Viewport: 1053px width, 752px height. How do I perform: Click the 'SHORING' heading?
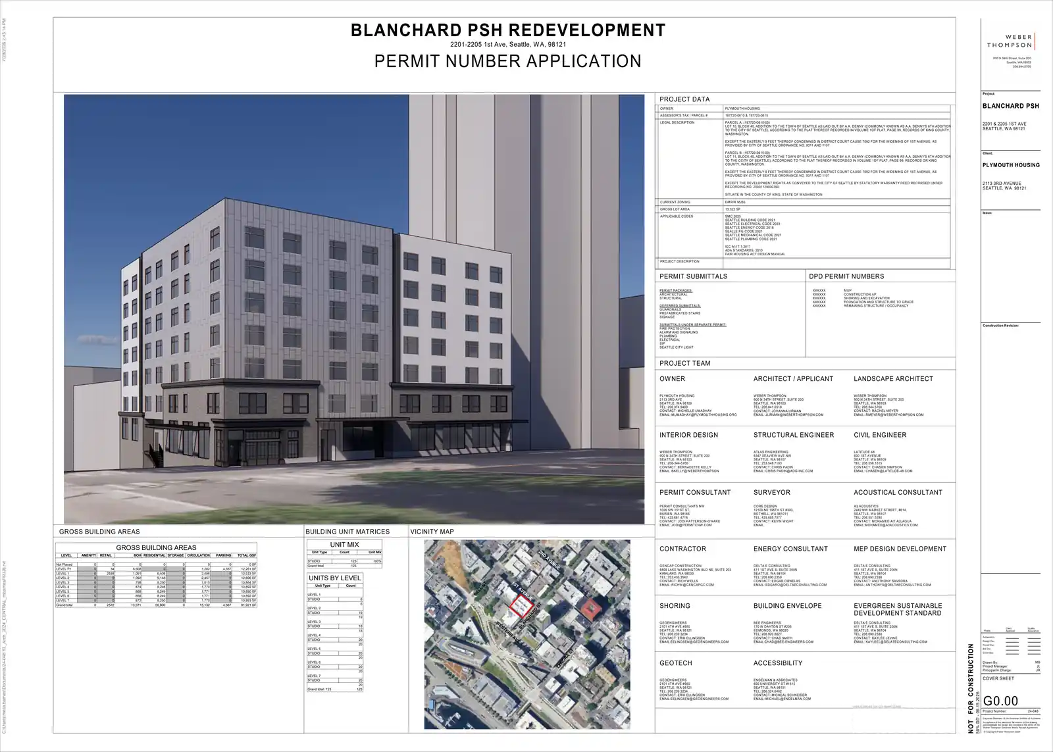pos(675,606)
